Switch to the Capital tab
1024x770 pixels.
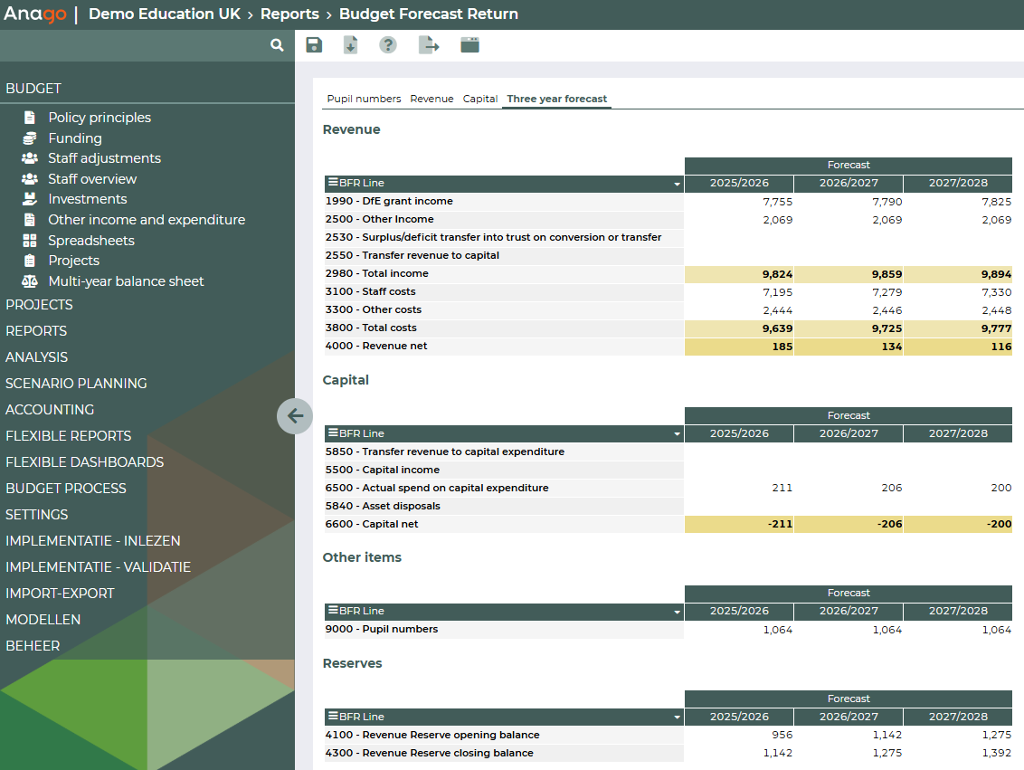[x=480, y=99]
